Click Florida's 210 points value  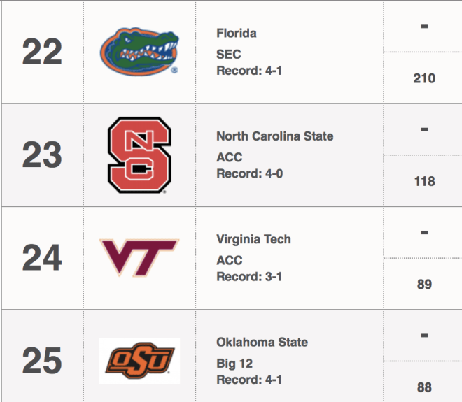tap(424, 78)
